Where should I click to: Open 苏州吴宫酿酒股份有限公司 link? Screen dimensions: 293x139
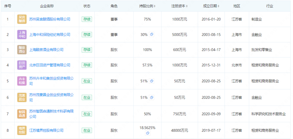(50, 19)
